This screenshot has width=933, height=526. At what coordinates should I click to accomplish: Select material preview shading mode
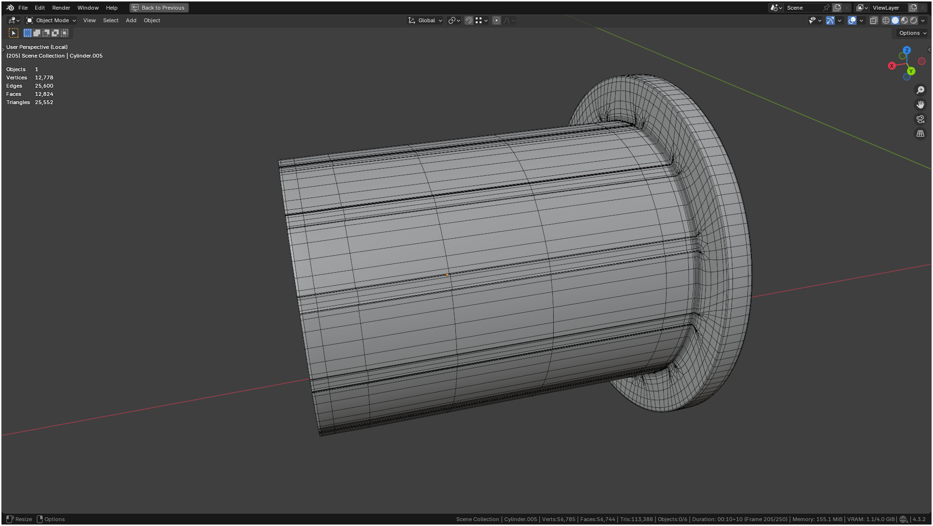point(904,20)
